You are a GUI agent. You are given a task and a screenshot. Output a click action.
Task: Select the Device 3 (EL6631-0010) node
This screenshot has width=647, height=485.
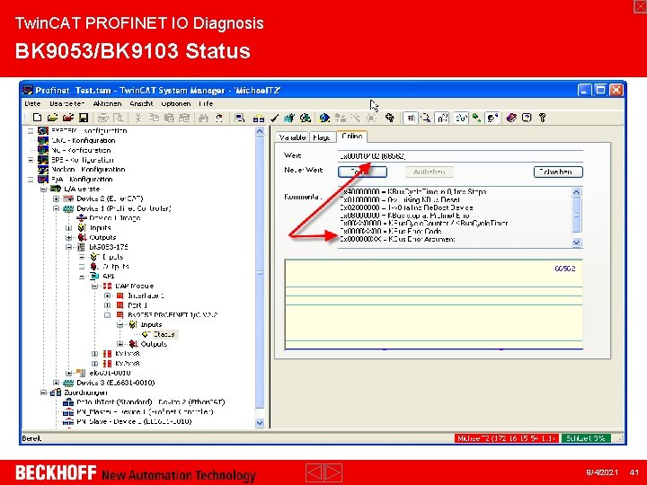point(116,383)
